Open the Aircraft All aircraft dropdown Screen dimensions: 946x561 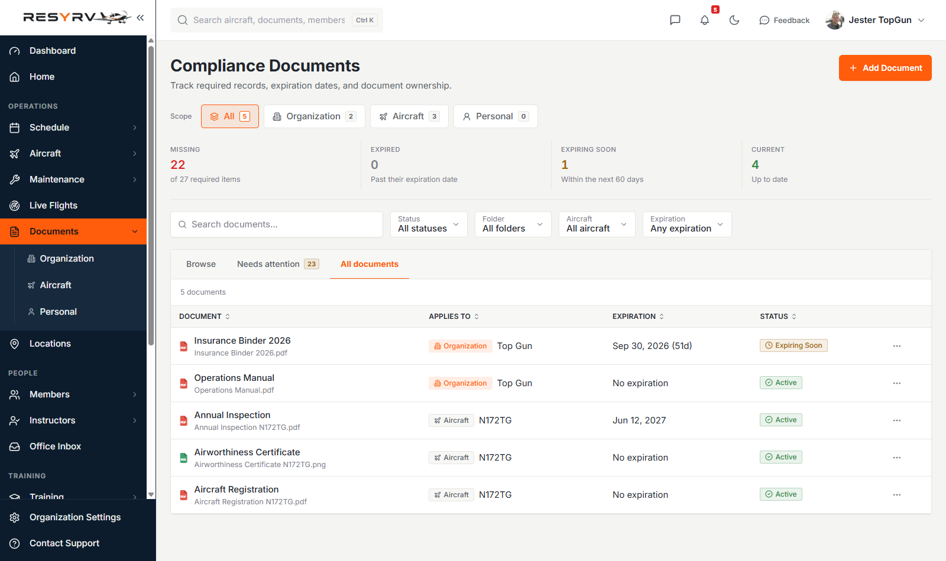[597, 224]
